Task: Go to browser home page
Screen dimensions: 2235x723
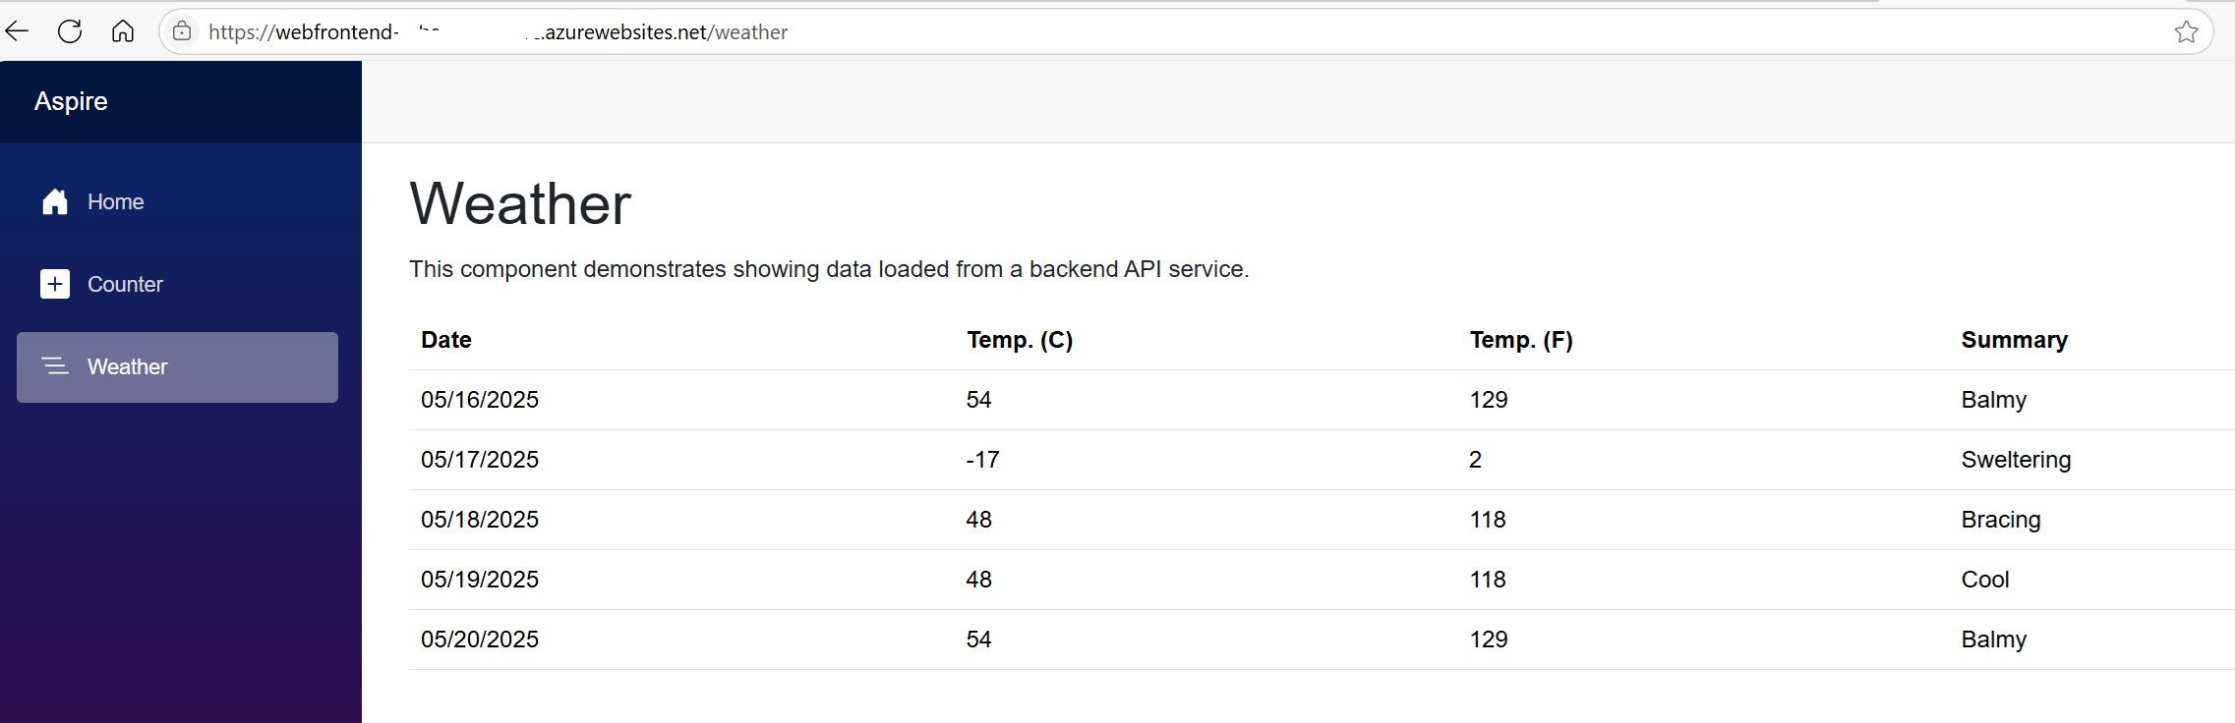Action: coord(123,31)
